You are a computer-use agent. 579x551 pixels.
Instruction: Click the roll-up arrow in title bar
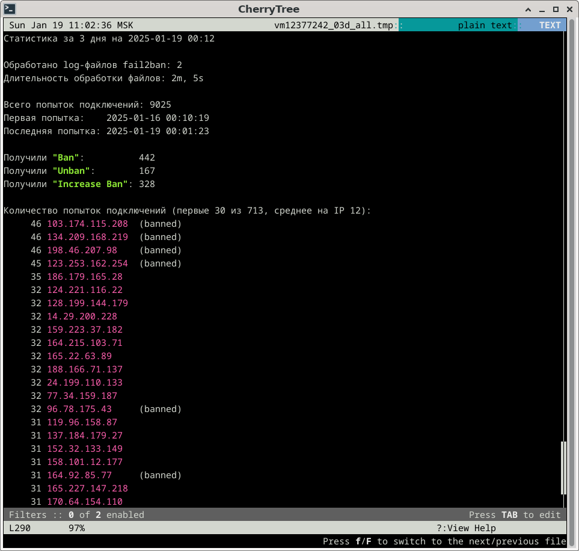click(x=527, y=9)
